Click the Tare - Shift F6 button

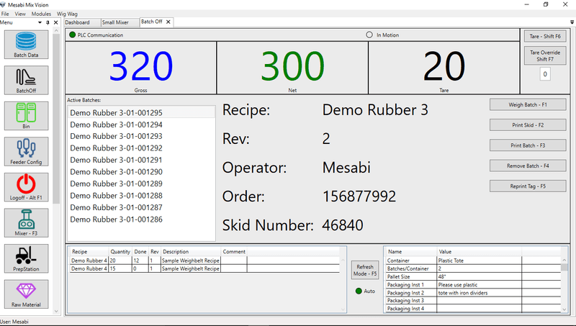click(x=545, y=37)
